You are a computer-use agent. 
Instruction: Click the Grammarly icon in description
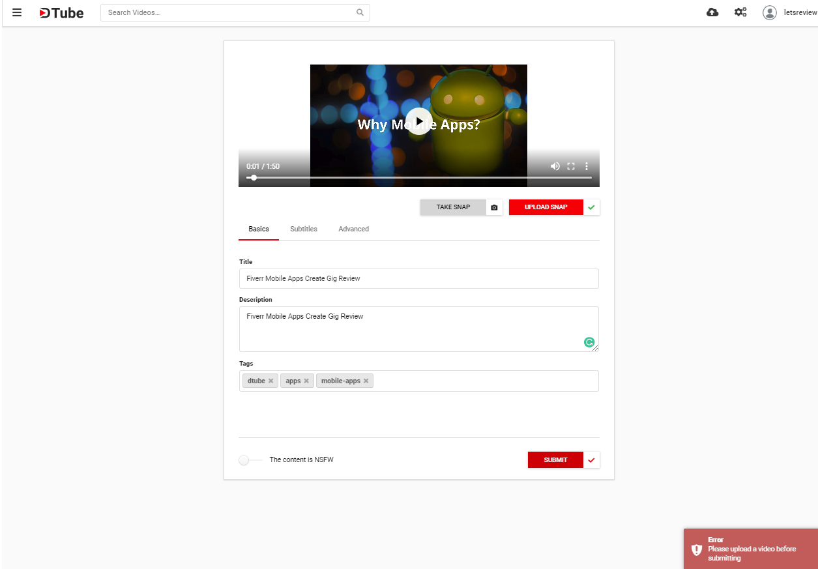pyautogui.click(x=589, y=342)
